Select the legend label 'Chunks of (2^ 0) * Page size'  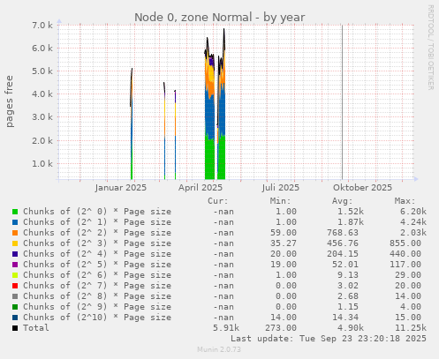(97, 212)
